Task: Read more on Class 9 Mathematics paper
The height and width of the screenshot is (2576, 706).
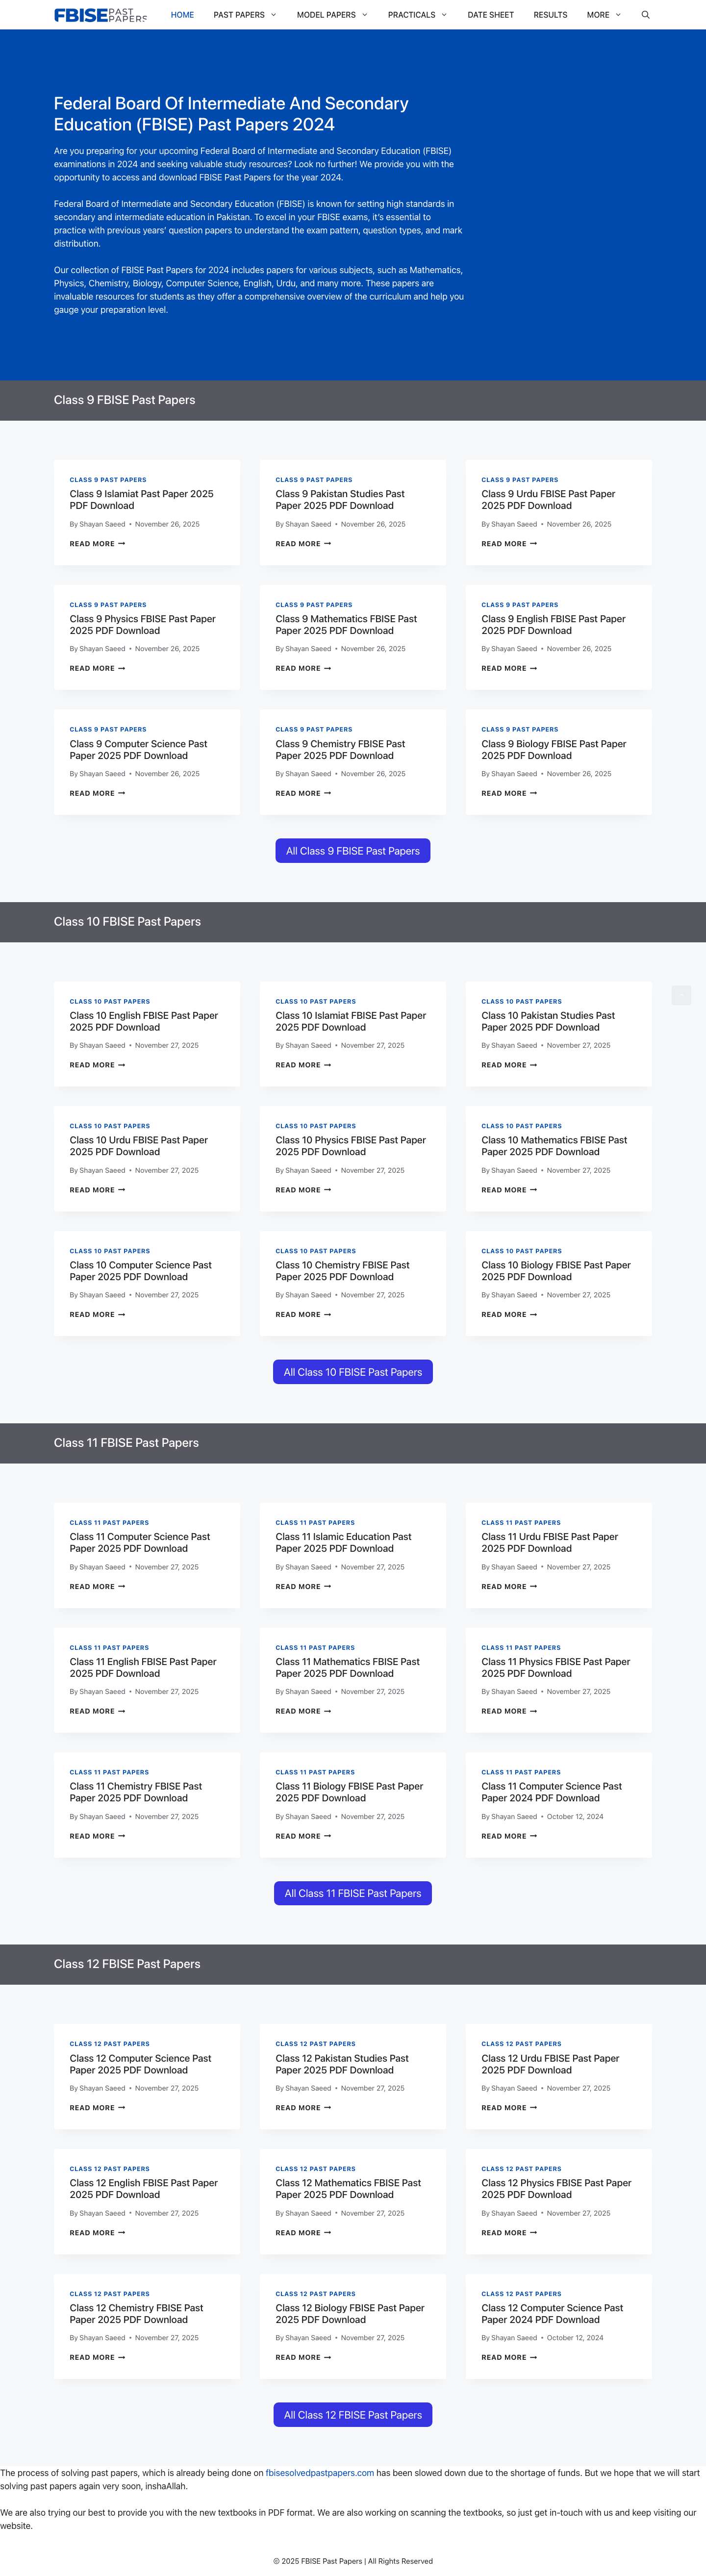Action: [303, 668]
